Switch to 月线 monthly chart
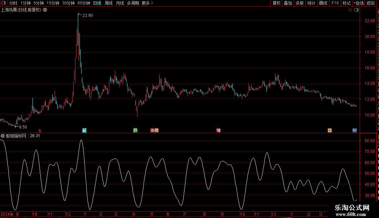The width and height of the screenshot is (379, 218). 120,3
